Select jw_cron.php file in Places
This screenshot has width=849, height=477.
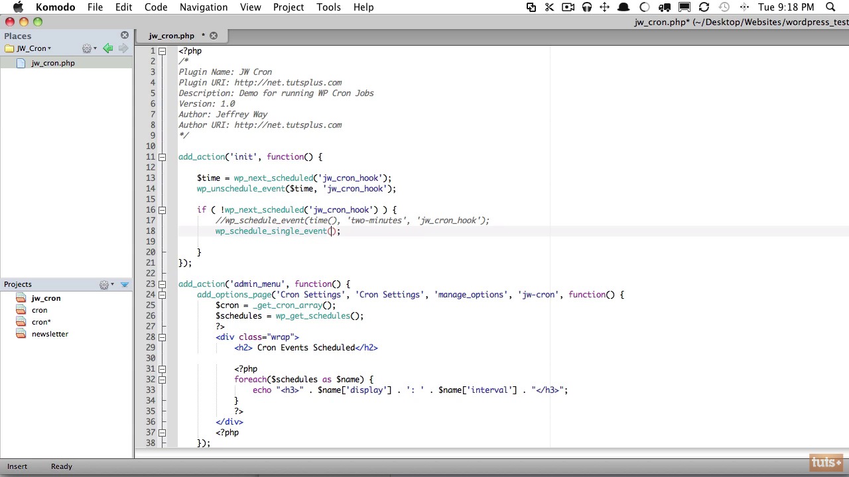tap(53, 63)
